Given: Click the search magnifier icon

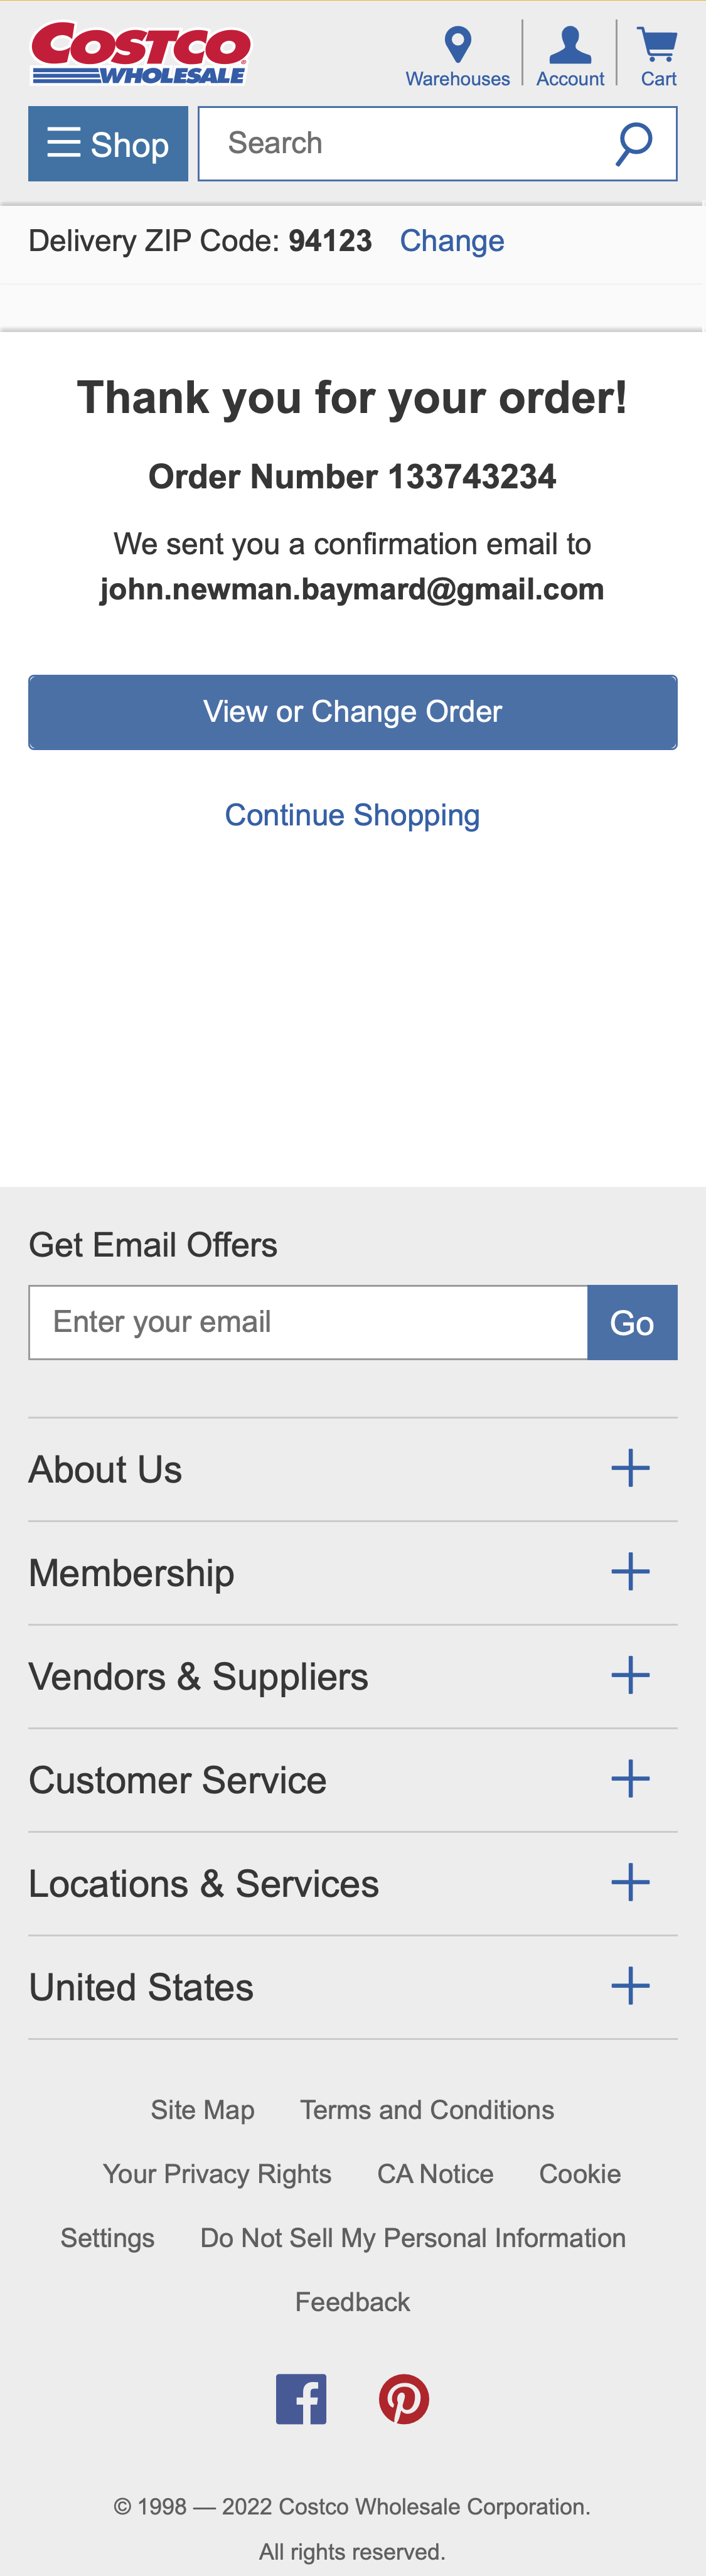Looking at the screenshot, I should (634, 144).
